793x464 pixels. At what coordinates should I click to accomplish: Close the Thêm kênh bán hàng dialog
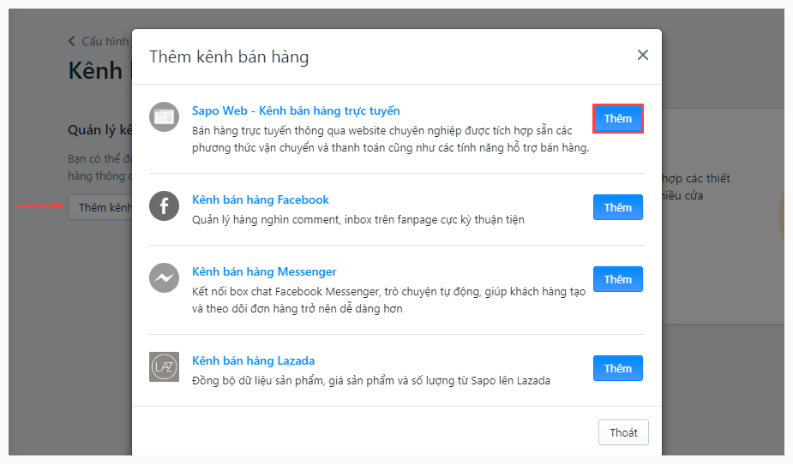643,55
